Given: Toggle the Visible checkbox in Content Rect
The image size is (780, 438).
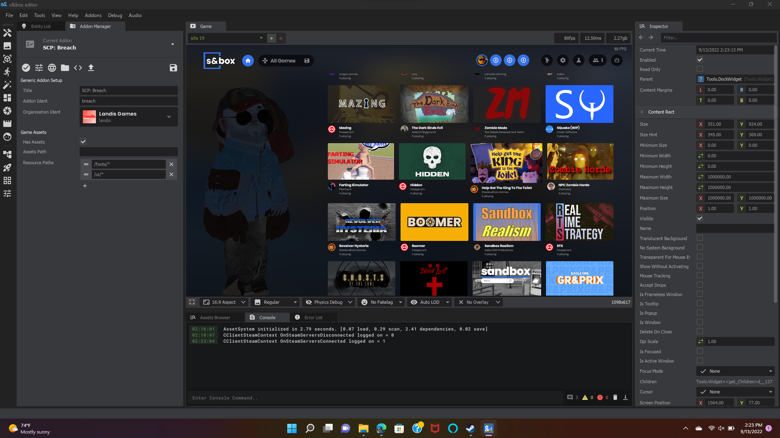Looking at the screenshot, I should (700, 218).
